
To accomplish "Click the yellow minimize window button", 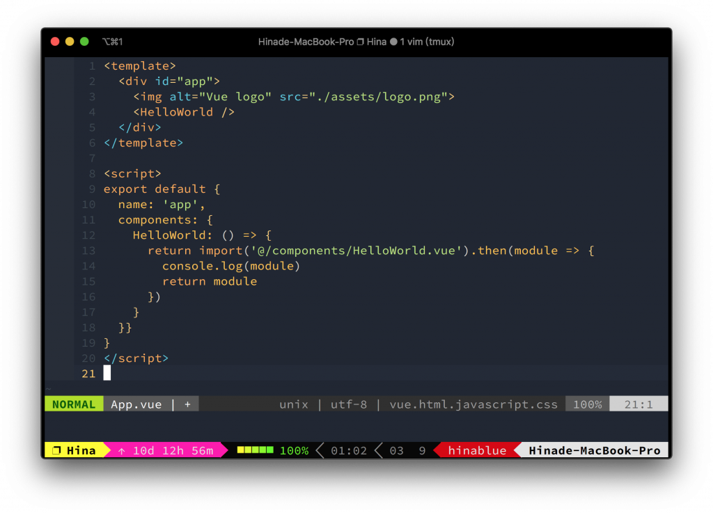I will pyautogui.click(x=70, y=42).
